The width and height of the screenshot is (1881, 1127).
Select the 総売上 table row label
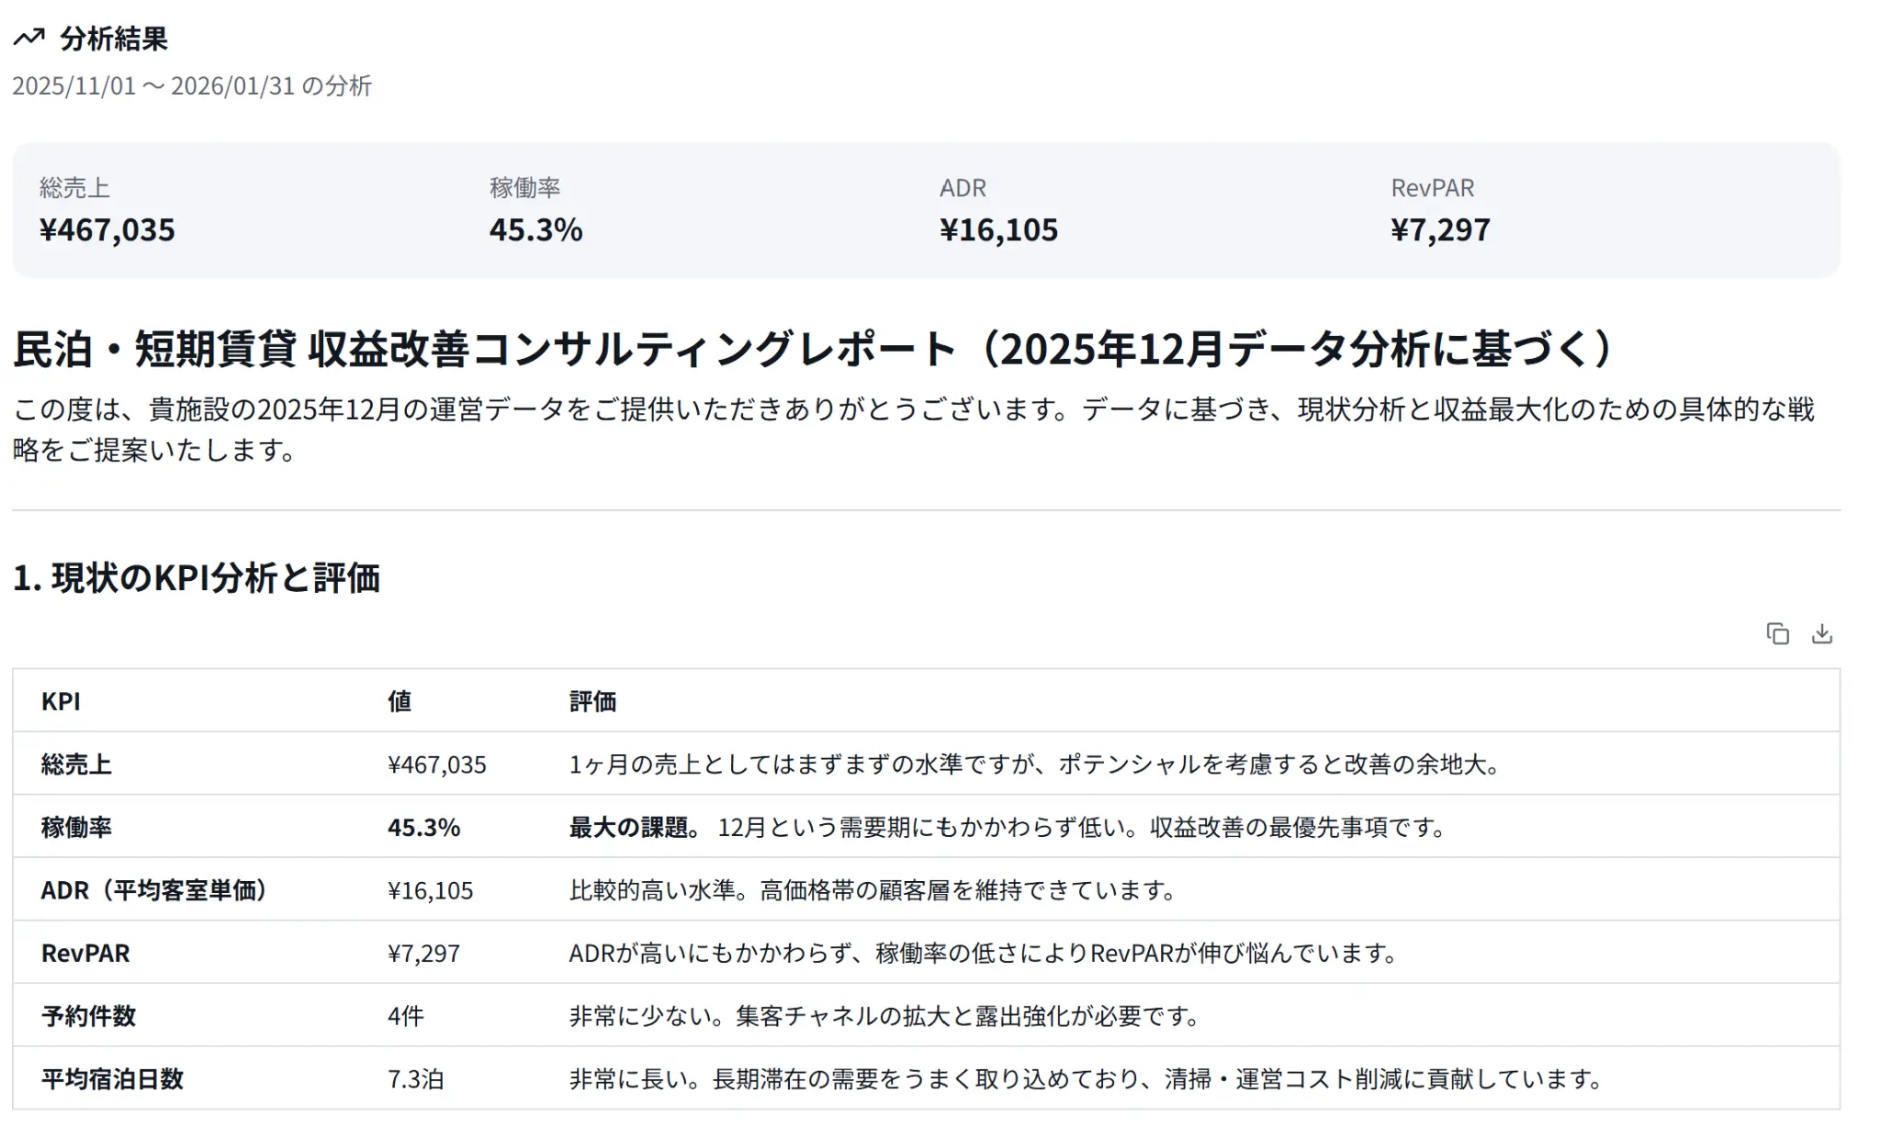pos(76,764)
